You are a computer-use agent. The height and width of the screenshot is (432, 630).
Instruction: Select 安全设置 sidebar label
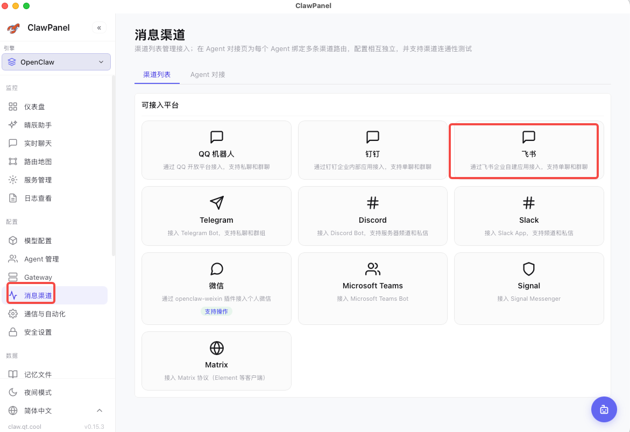click(38, 332)
